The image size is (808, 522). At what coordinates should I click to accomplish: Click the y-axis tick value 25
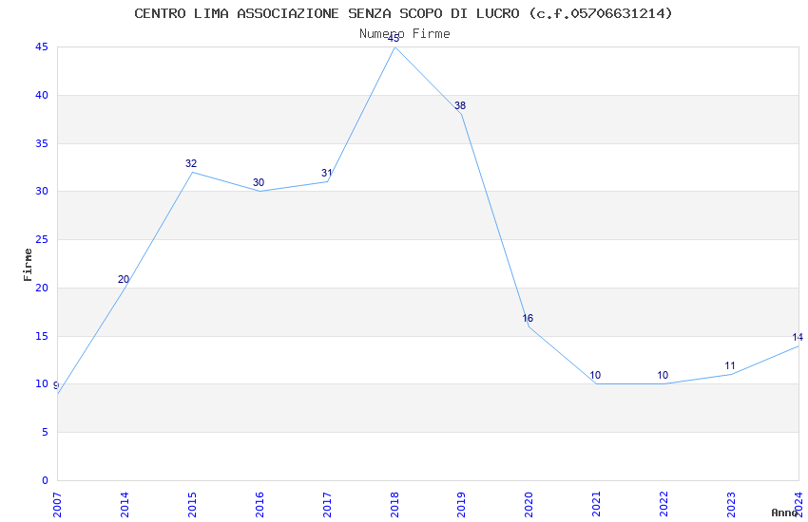(42, 239)
